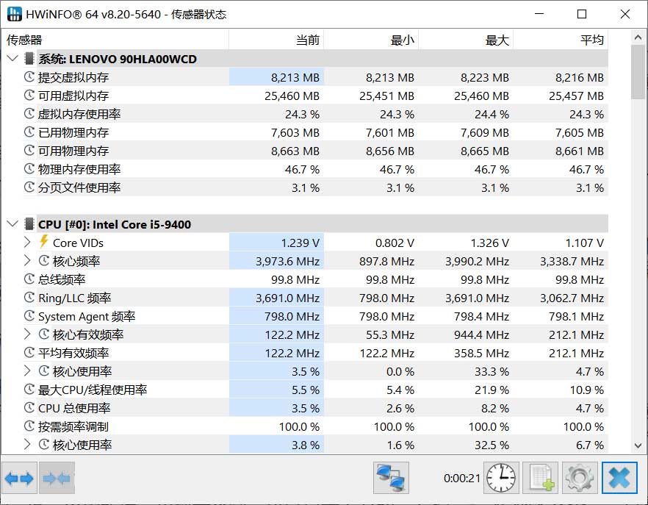
Task: Expand the 核心使用率 row showing 3.5 %
Action: (27, 371)
